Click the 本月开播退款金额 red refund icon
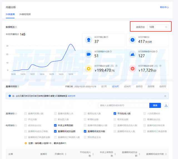This screenshot has height=159, width=178. pos(133,69)
